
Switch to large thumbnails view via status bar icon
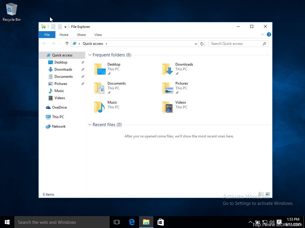pos(268,194)
